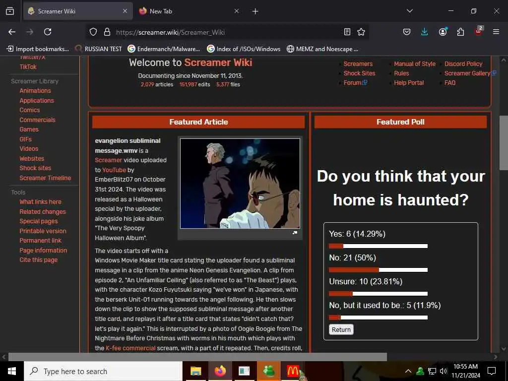508x381 pixels.
Task: Toggle reader view icon in address bar
Action: [x=347, y=32]
